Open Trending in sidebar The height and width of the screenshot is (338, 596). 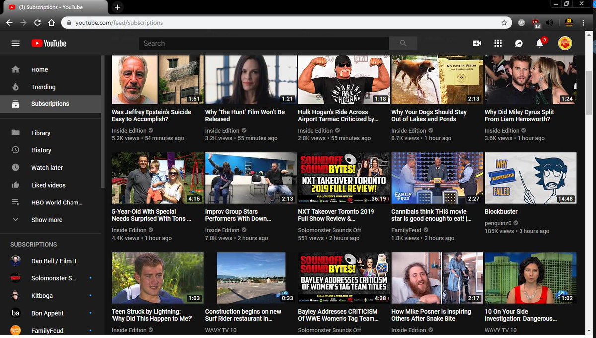[x=50, y=87]
